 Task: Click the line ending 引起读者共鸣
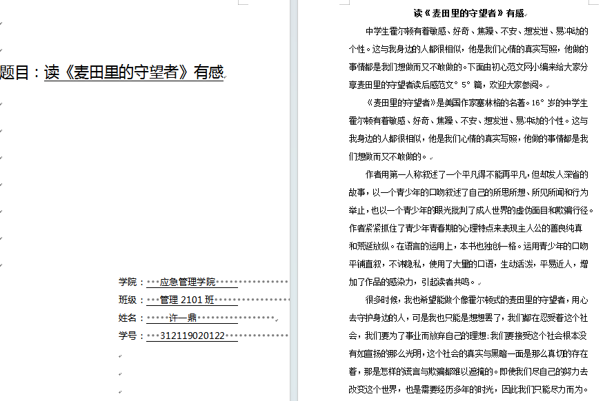tap(414, 282)
